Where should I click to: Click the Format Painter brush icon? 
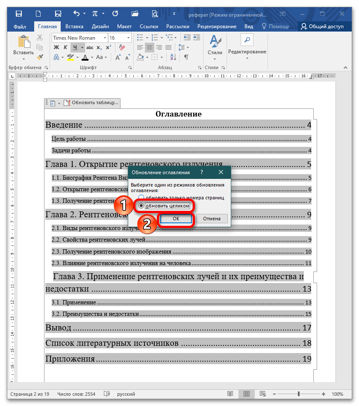click(40, 57)
